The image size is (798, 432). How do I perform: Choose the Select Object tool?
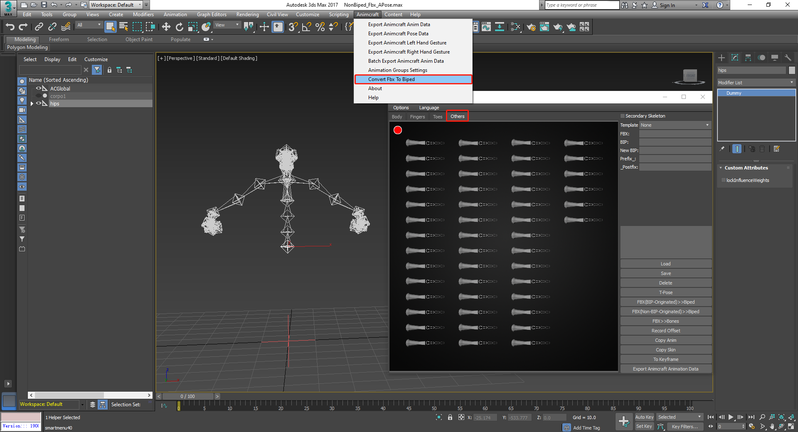pyautogui.click(x=111, y=27)
